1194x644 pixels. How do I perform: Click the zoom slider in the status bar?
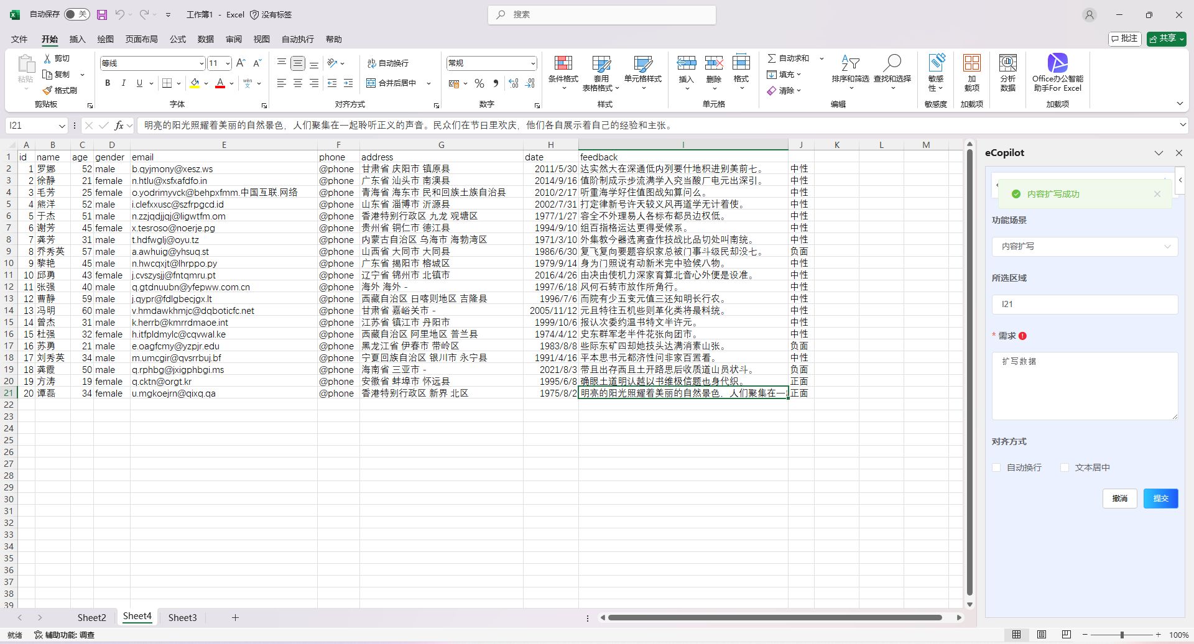pos(1122,635)
